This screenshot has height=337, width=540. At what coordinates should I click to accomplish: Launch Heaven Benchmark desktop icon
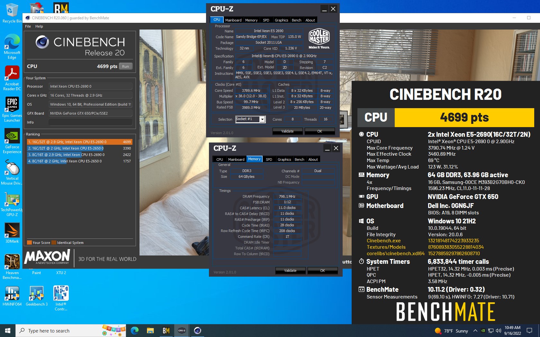[x=12, y=267]
